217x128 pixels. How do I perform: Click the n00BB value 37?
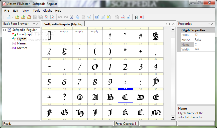tap(204, 35)
